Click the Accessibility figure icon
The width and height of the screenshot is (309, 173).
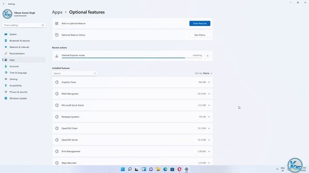click(x=6, y=86)
